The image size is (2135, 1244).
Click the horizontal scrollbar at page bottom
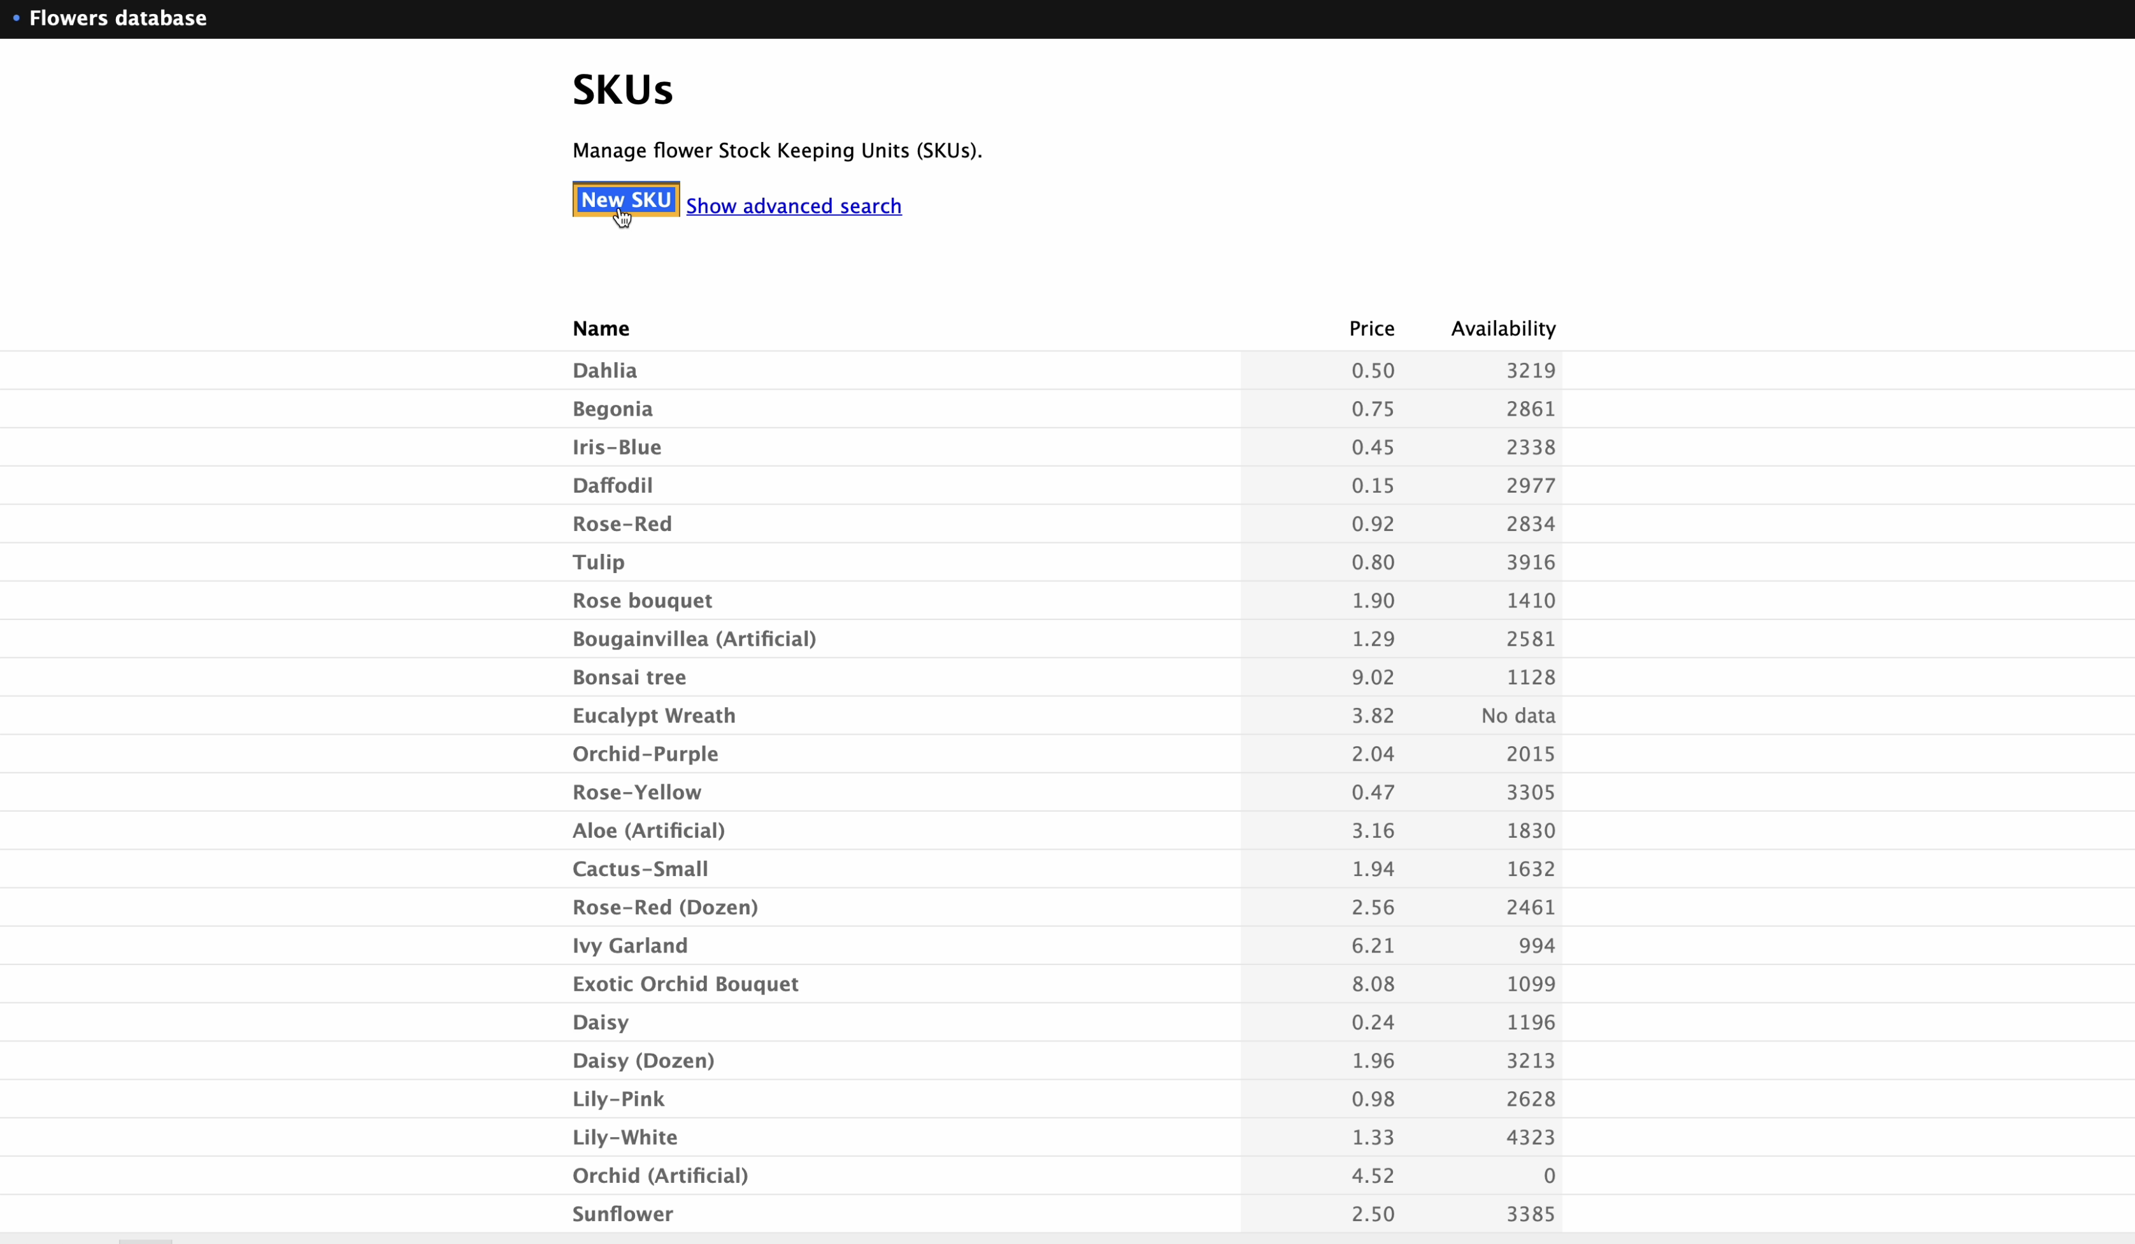point(146,1241)
